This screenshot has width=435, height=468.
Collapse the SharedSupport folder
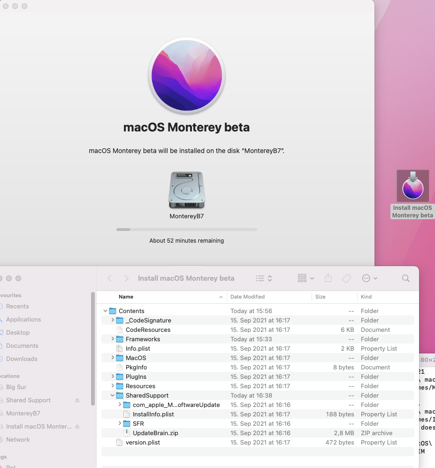[113, 395]
